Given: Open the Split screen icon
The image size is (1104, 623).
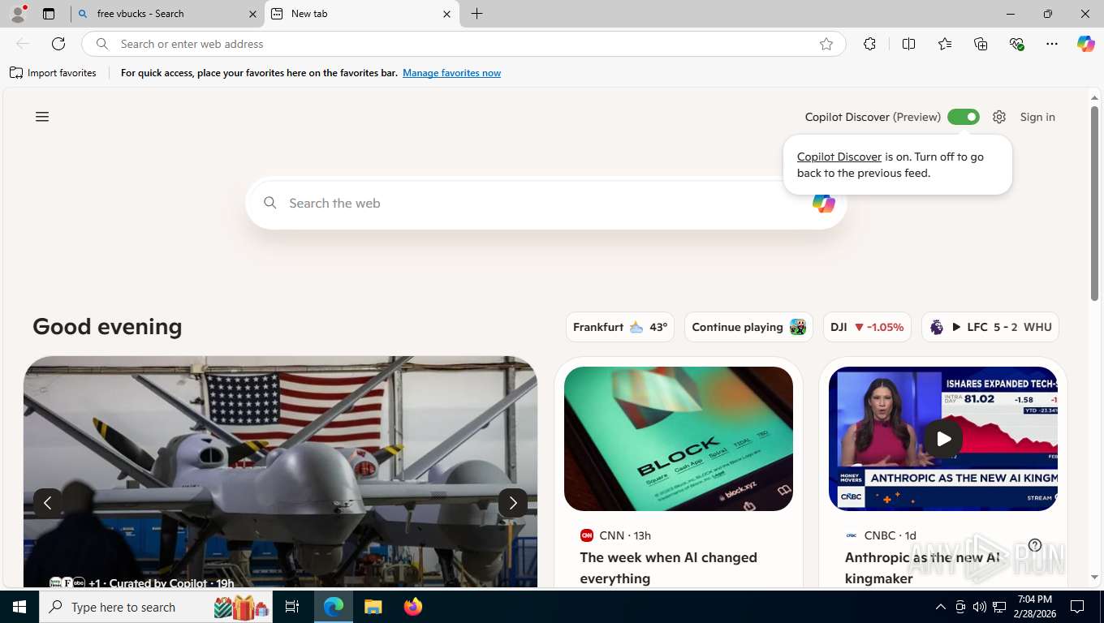Looking at the screenshot, I should (x=909, y=44).
